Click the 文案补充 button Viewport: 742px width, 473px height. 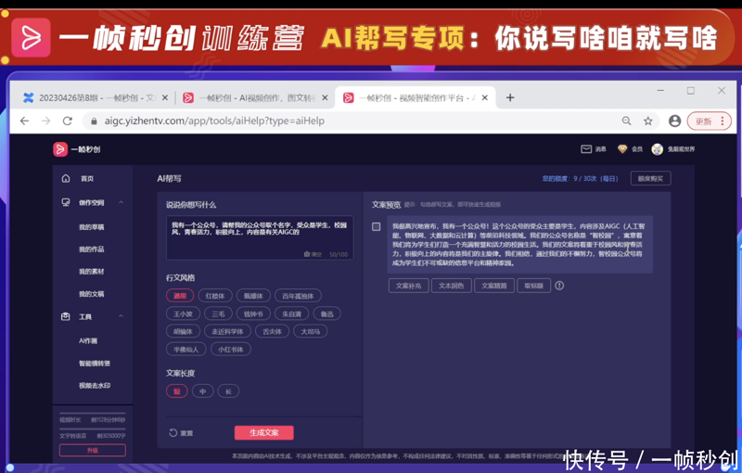click(409, 286)
